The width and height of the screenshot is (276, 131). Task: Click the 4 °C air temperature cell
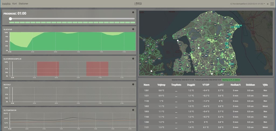220,101
